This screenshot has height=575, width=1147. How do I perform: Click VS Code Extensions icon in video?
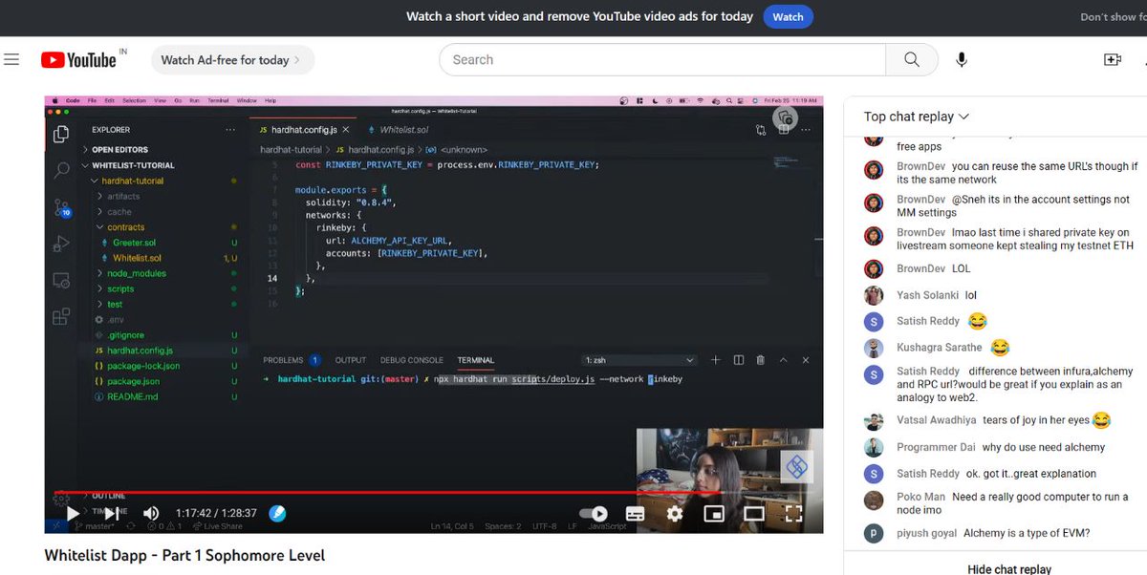(x=61, y=316)
